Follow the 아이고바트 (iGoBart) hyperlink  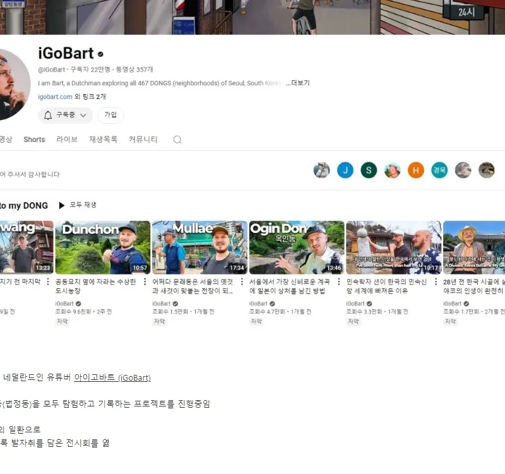point(112,378)
